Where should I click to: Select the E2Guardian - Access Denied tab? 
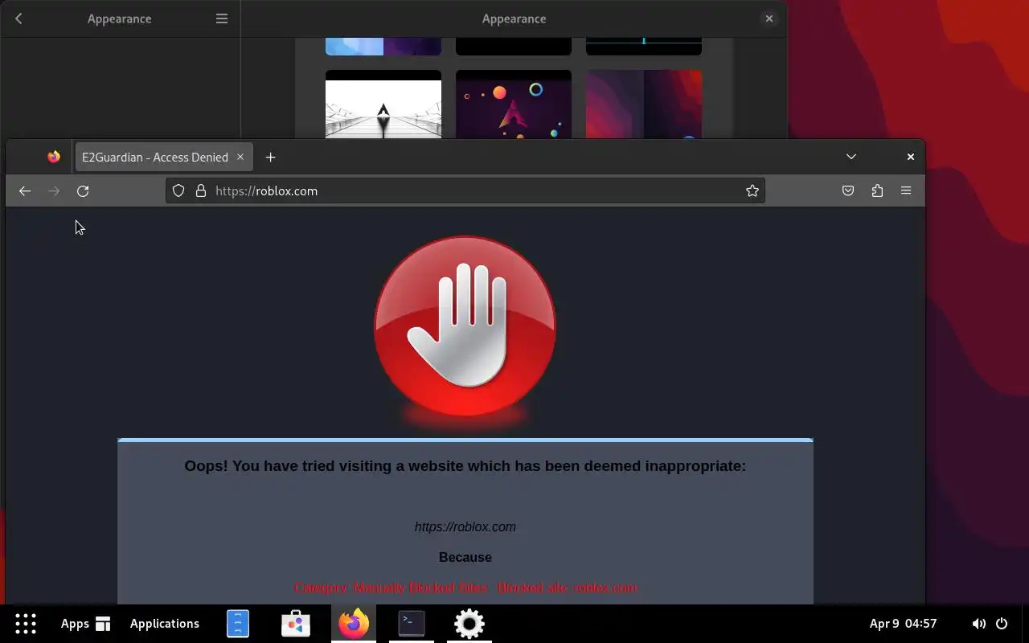[164, 157]
